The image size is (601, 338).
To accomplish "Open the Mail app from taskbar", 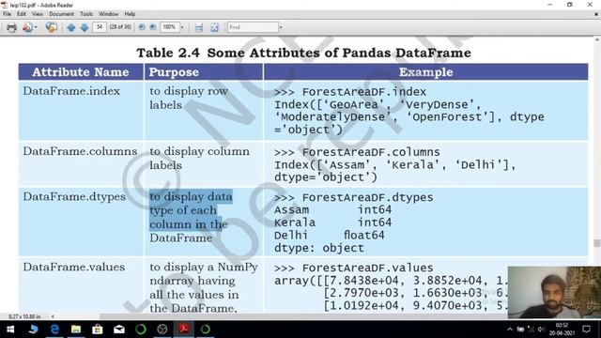I will pos(119,330).
